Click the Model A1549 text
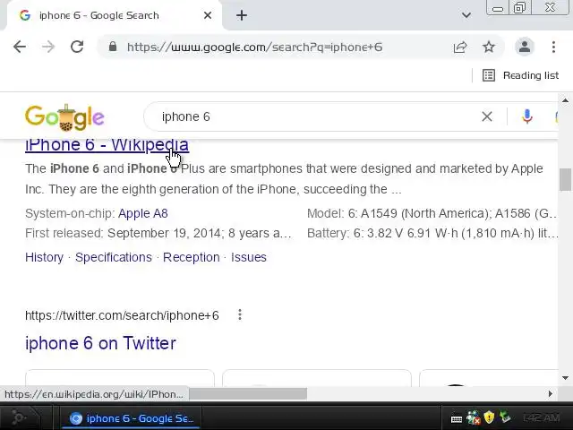 tap(432, 213)
